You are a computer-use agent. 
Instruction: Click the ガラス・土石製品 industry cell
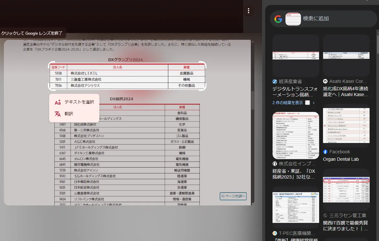(182, 142)
